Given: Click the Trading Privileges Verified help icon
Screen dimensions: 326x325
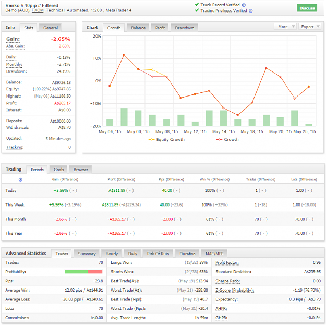Looking at the screenshot, I should [x=251, y=11].
